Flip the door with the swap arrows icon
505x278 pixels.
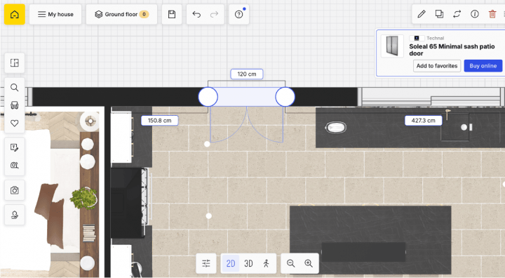[x=457, y=14]
